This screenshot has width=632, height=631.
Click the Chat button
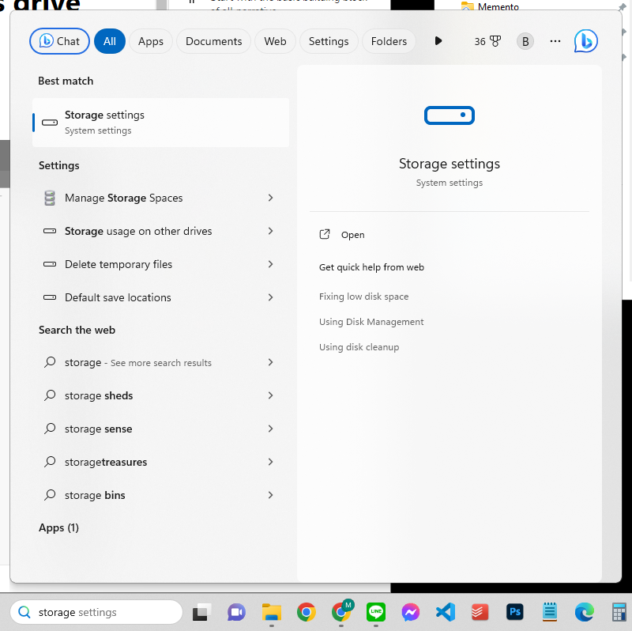coord(59,41)
